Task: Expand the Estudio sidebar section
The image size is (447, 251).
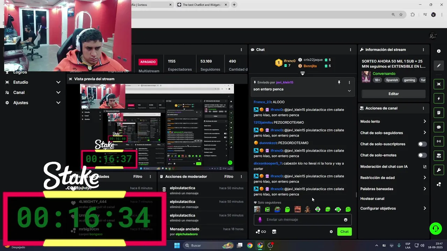Action: click(x=33, y=82)
